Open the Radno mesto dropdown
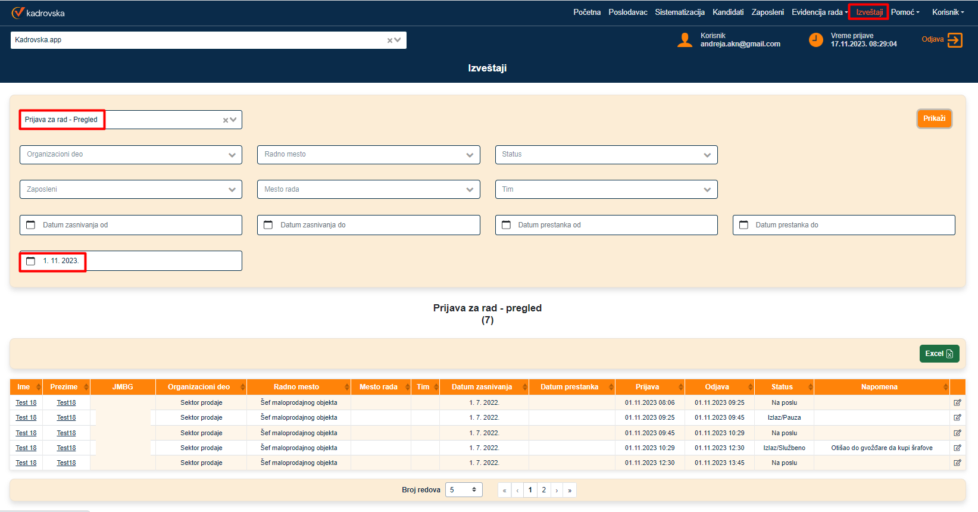 pyautogui.click(x=470, y=155)
